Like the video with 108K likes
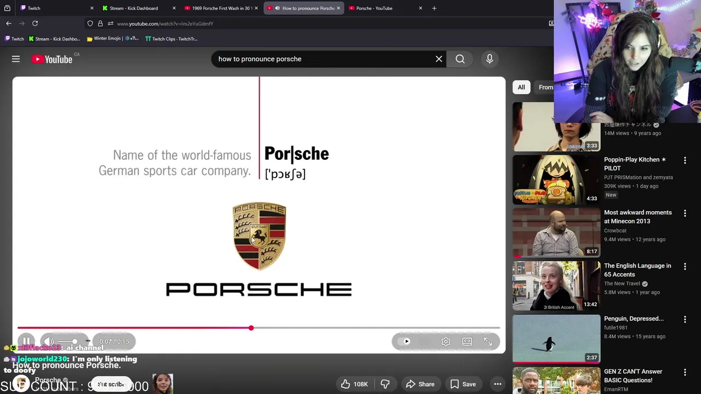Image resolution: width=701 pixels, height=394 pixels. click(355, 384)
